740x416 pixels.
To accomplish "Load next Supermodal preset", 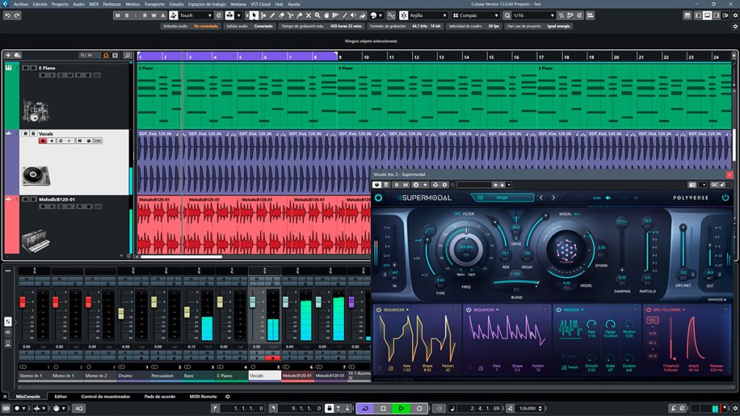I will pyautogui.click(x=554, y=198).
